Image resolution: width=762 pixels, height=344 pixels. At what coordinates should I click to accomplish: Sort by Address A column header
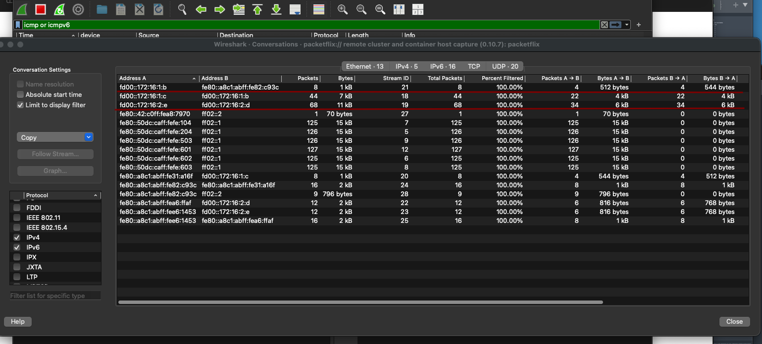(x=157, y=78)
